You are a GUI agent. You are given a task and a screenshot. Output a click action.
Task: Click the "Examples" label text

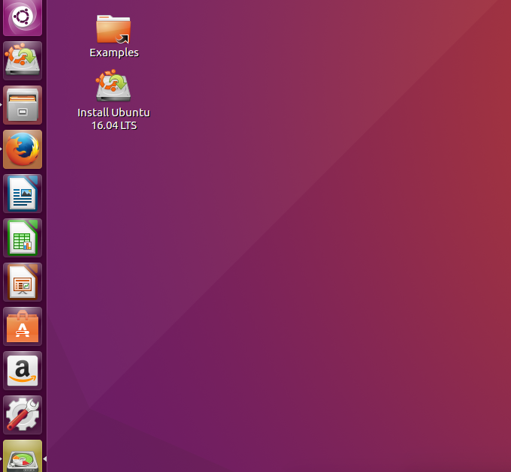point(114,53)
